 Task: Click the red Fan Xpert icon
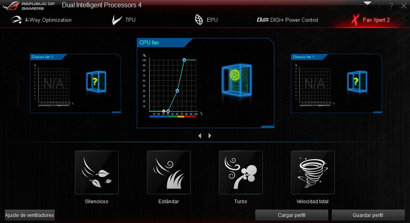(x=355, y=20)
